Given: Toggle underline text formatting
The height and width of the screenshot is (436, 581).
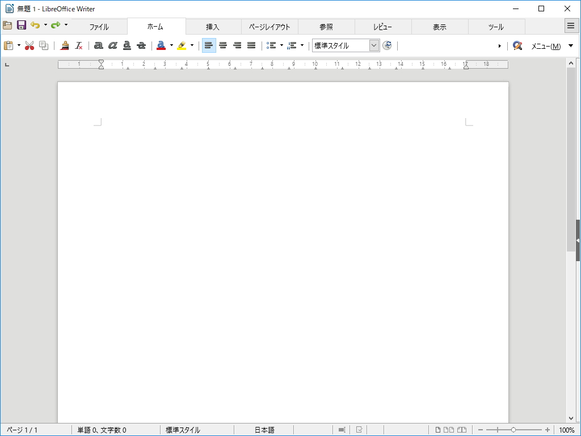Looking at the screenshot, I should 127,45.
